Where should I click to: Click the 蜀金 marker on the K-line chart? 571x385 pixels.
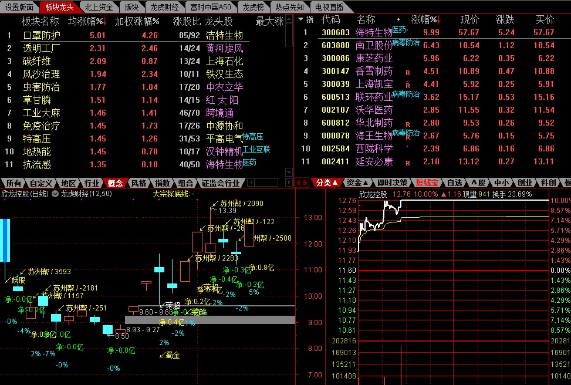click(170, 355)
